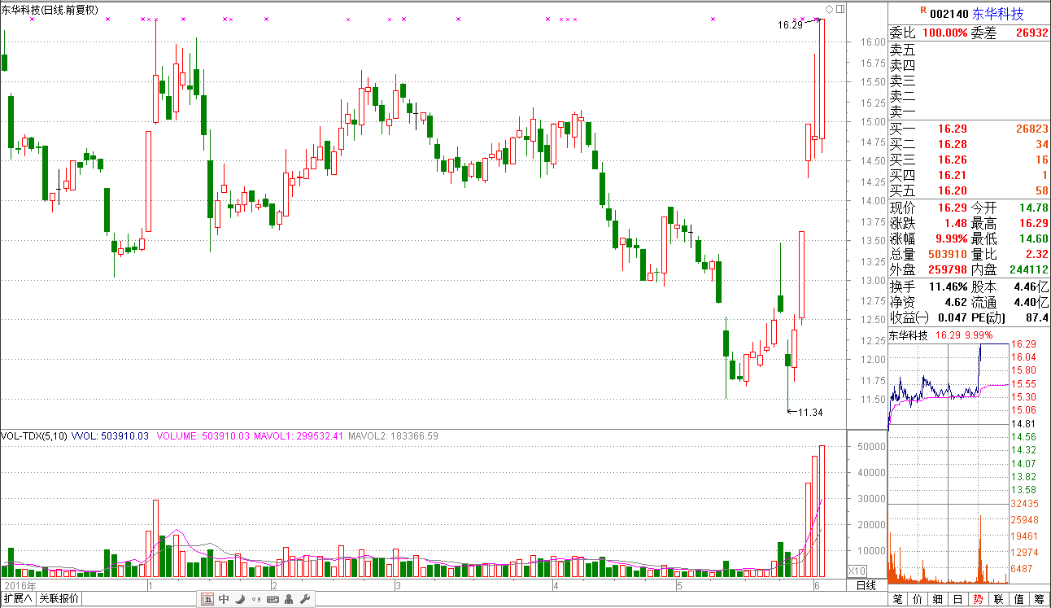Select the 笔 tab in the quote panel

pos(898,600)
